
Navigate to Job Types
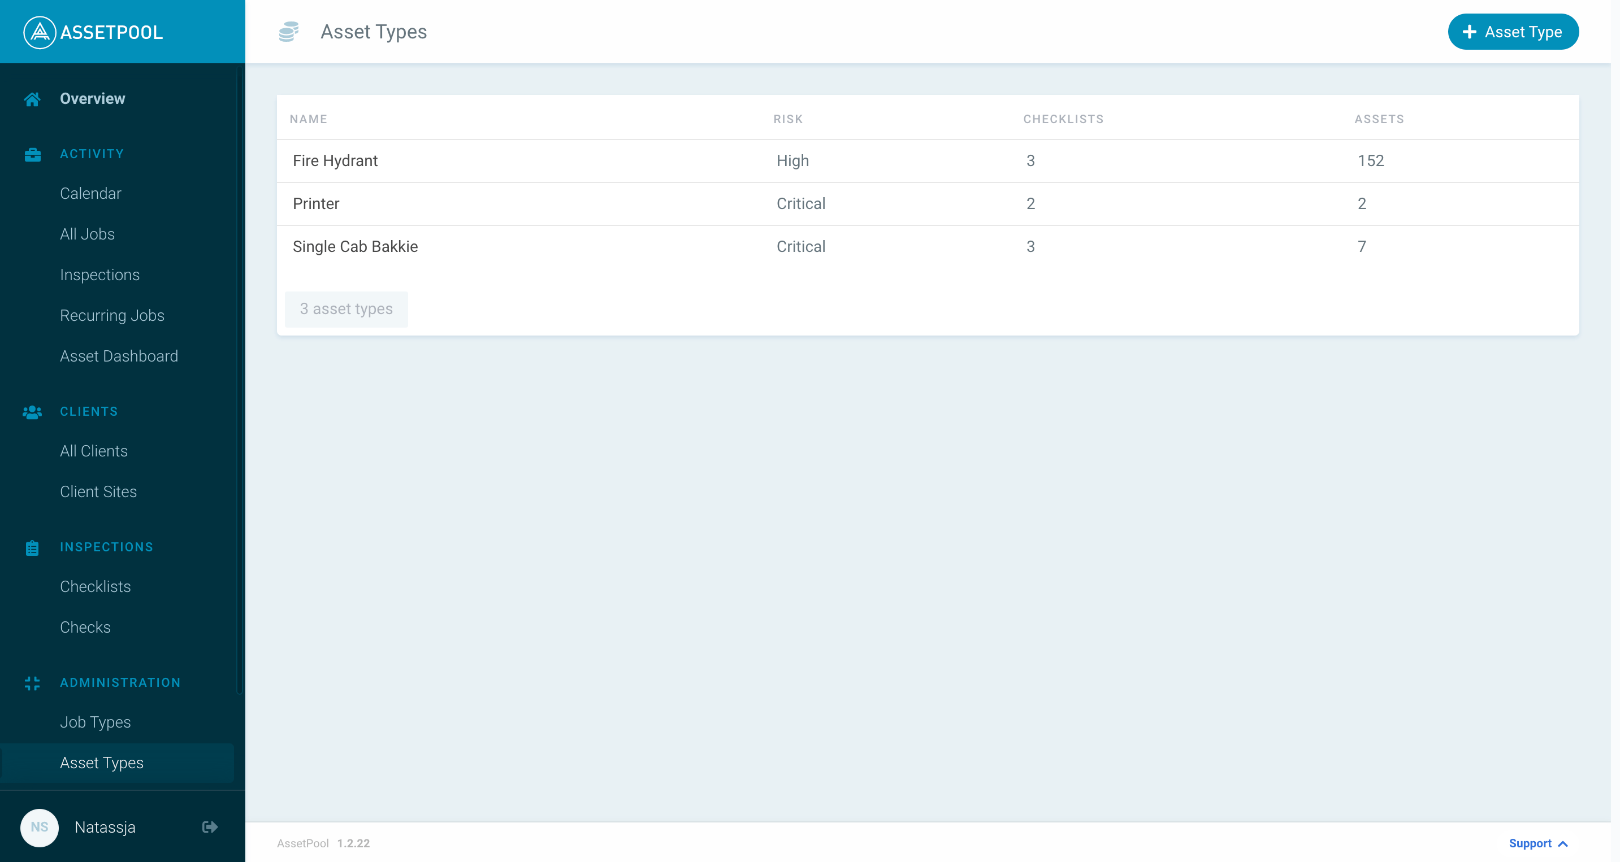pos(96,722)
